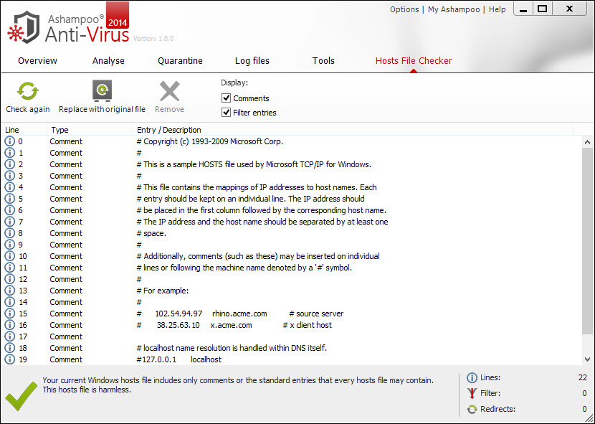Click the resize grip in window corner
This screenshot has width=595, height=424.
(x=589, y=418)
